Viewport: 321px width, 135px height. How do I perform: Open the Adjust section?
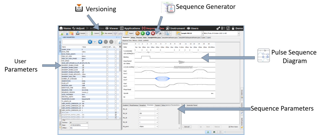coord(78,28)
